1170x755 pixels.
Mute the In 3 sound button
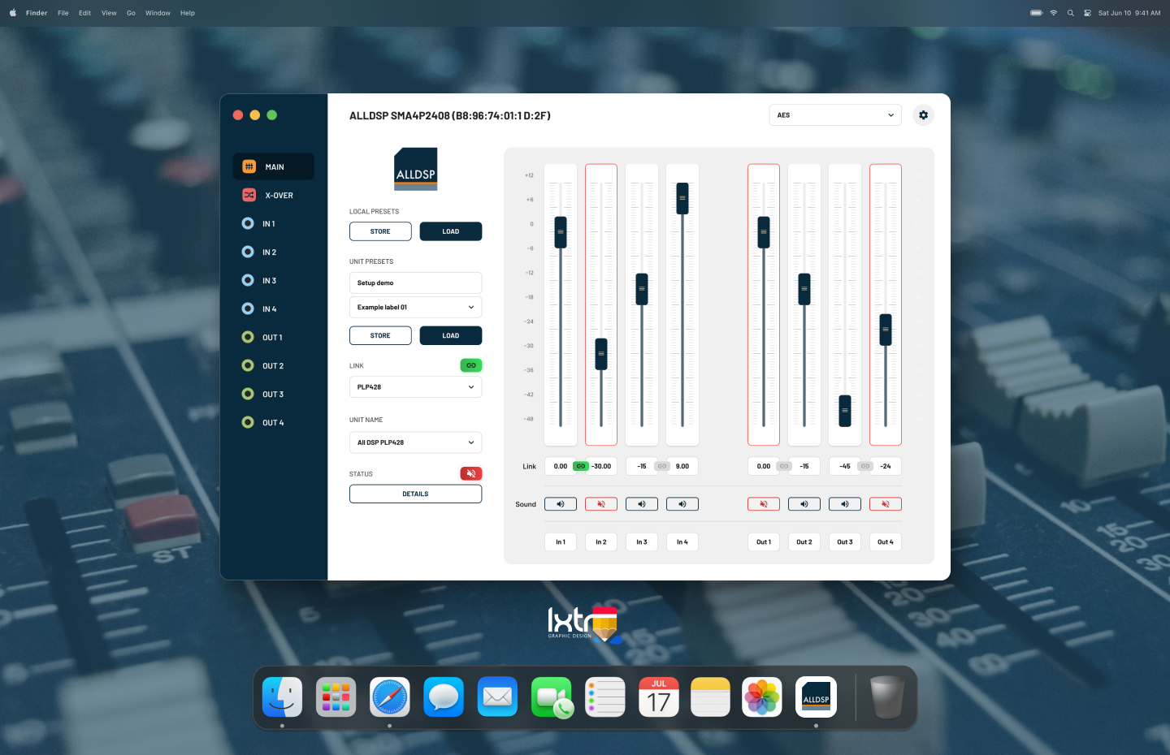(642, 504)
